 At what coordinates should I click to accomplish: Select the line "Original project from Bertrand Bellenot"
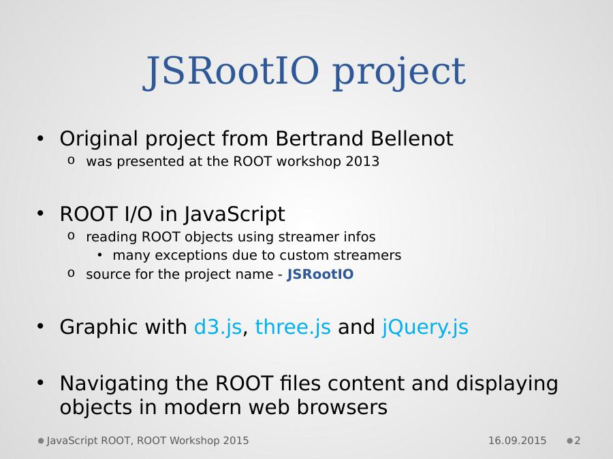[x=257, y=139]
